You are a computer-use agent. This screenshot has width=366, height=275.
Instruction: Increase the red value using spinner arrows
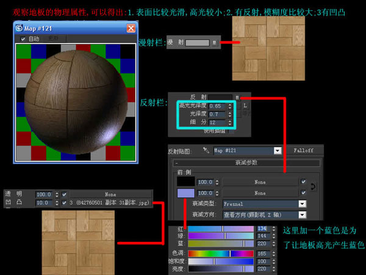click(x=275, y=226)
